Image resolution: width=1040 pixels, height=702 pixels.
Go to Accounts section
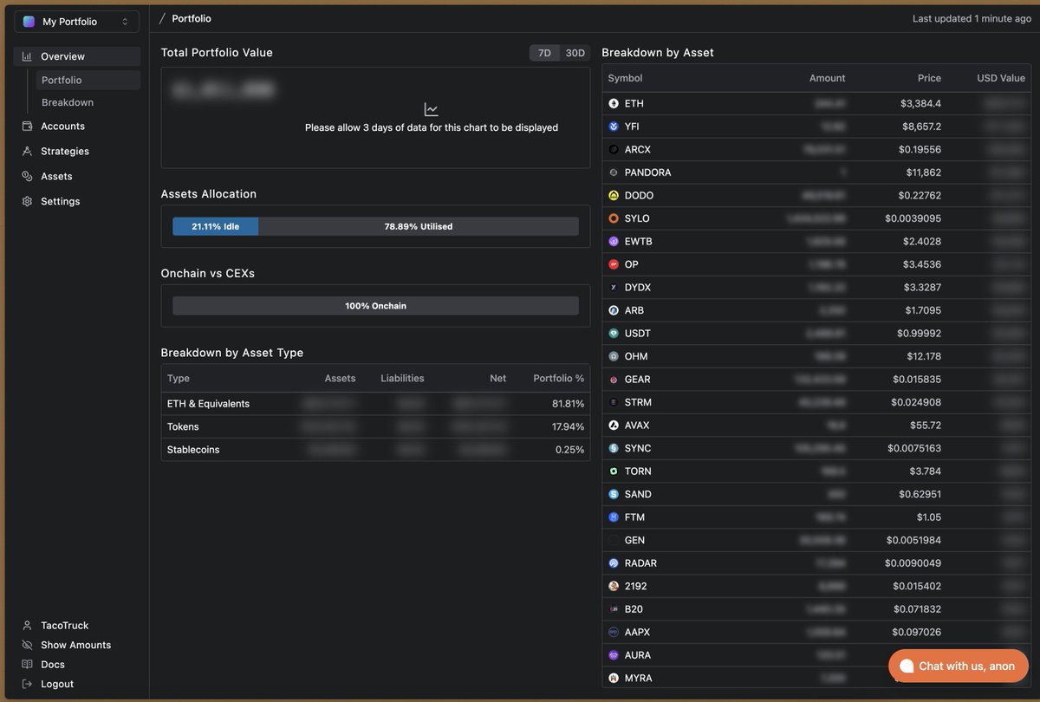[x=62, y=126]
